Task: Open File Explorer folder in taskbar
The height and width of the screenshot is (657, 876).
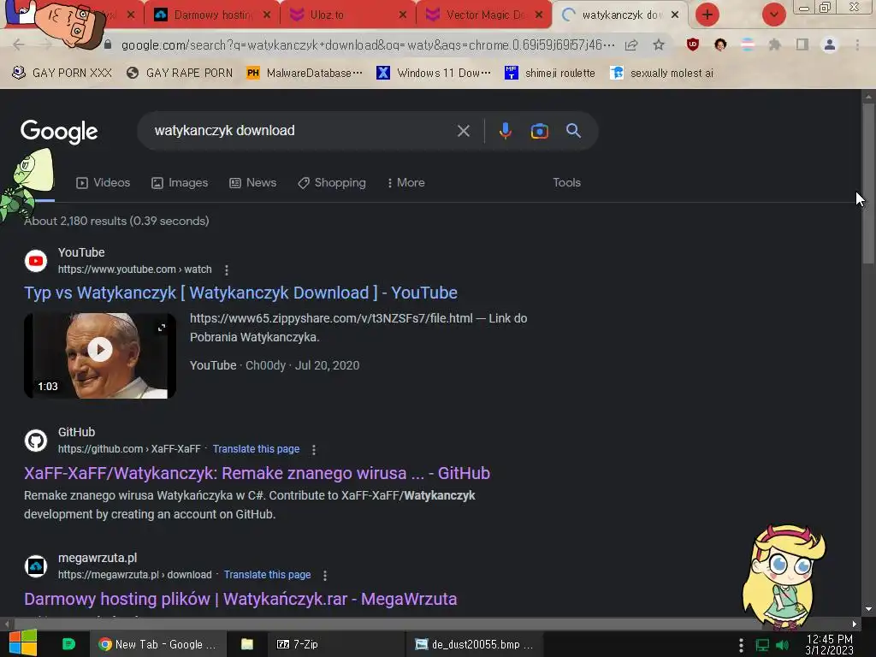Action: [x=247, y=644]
